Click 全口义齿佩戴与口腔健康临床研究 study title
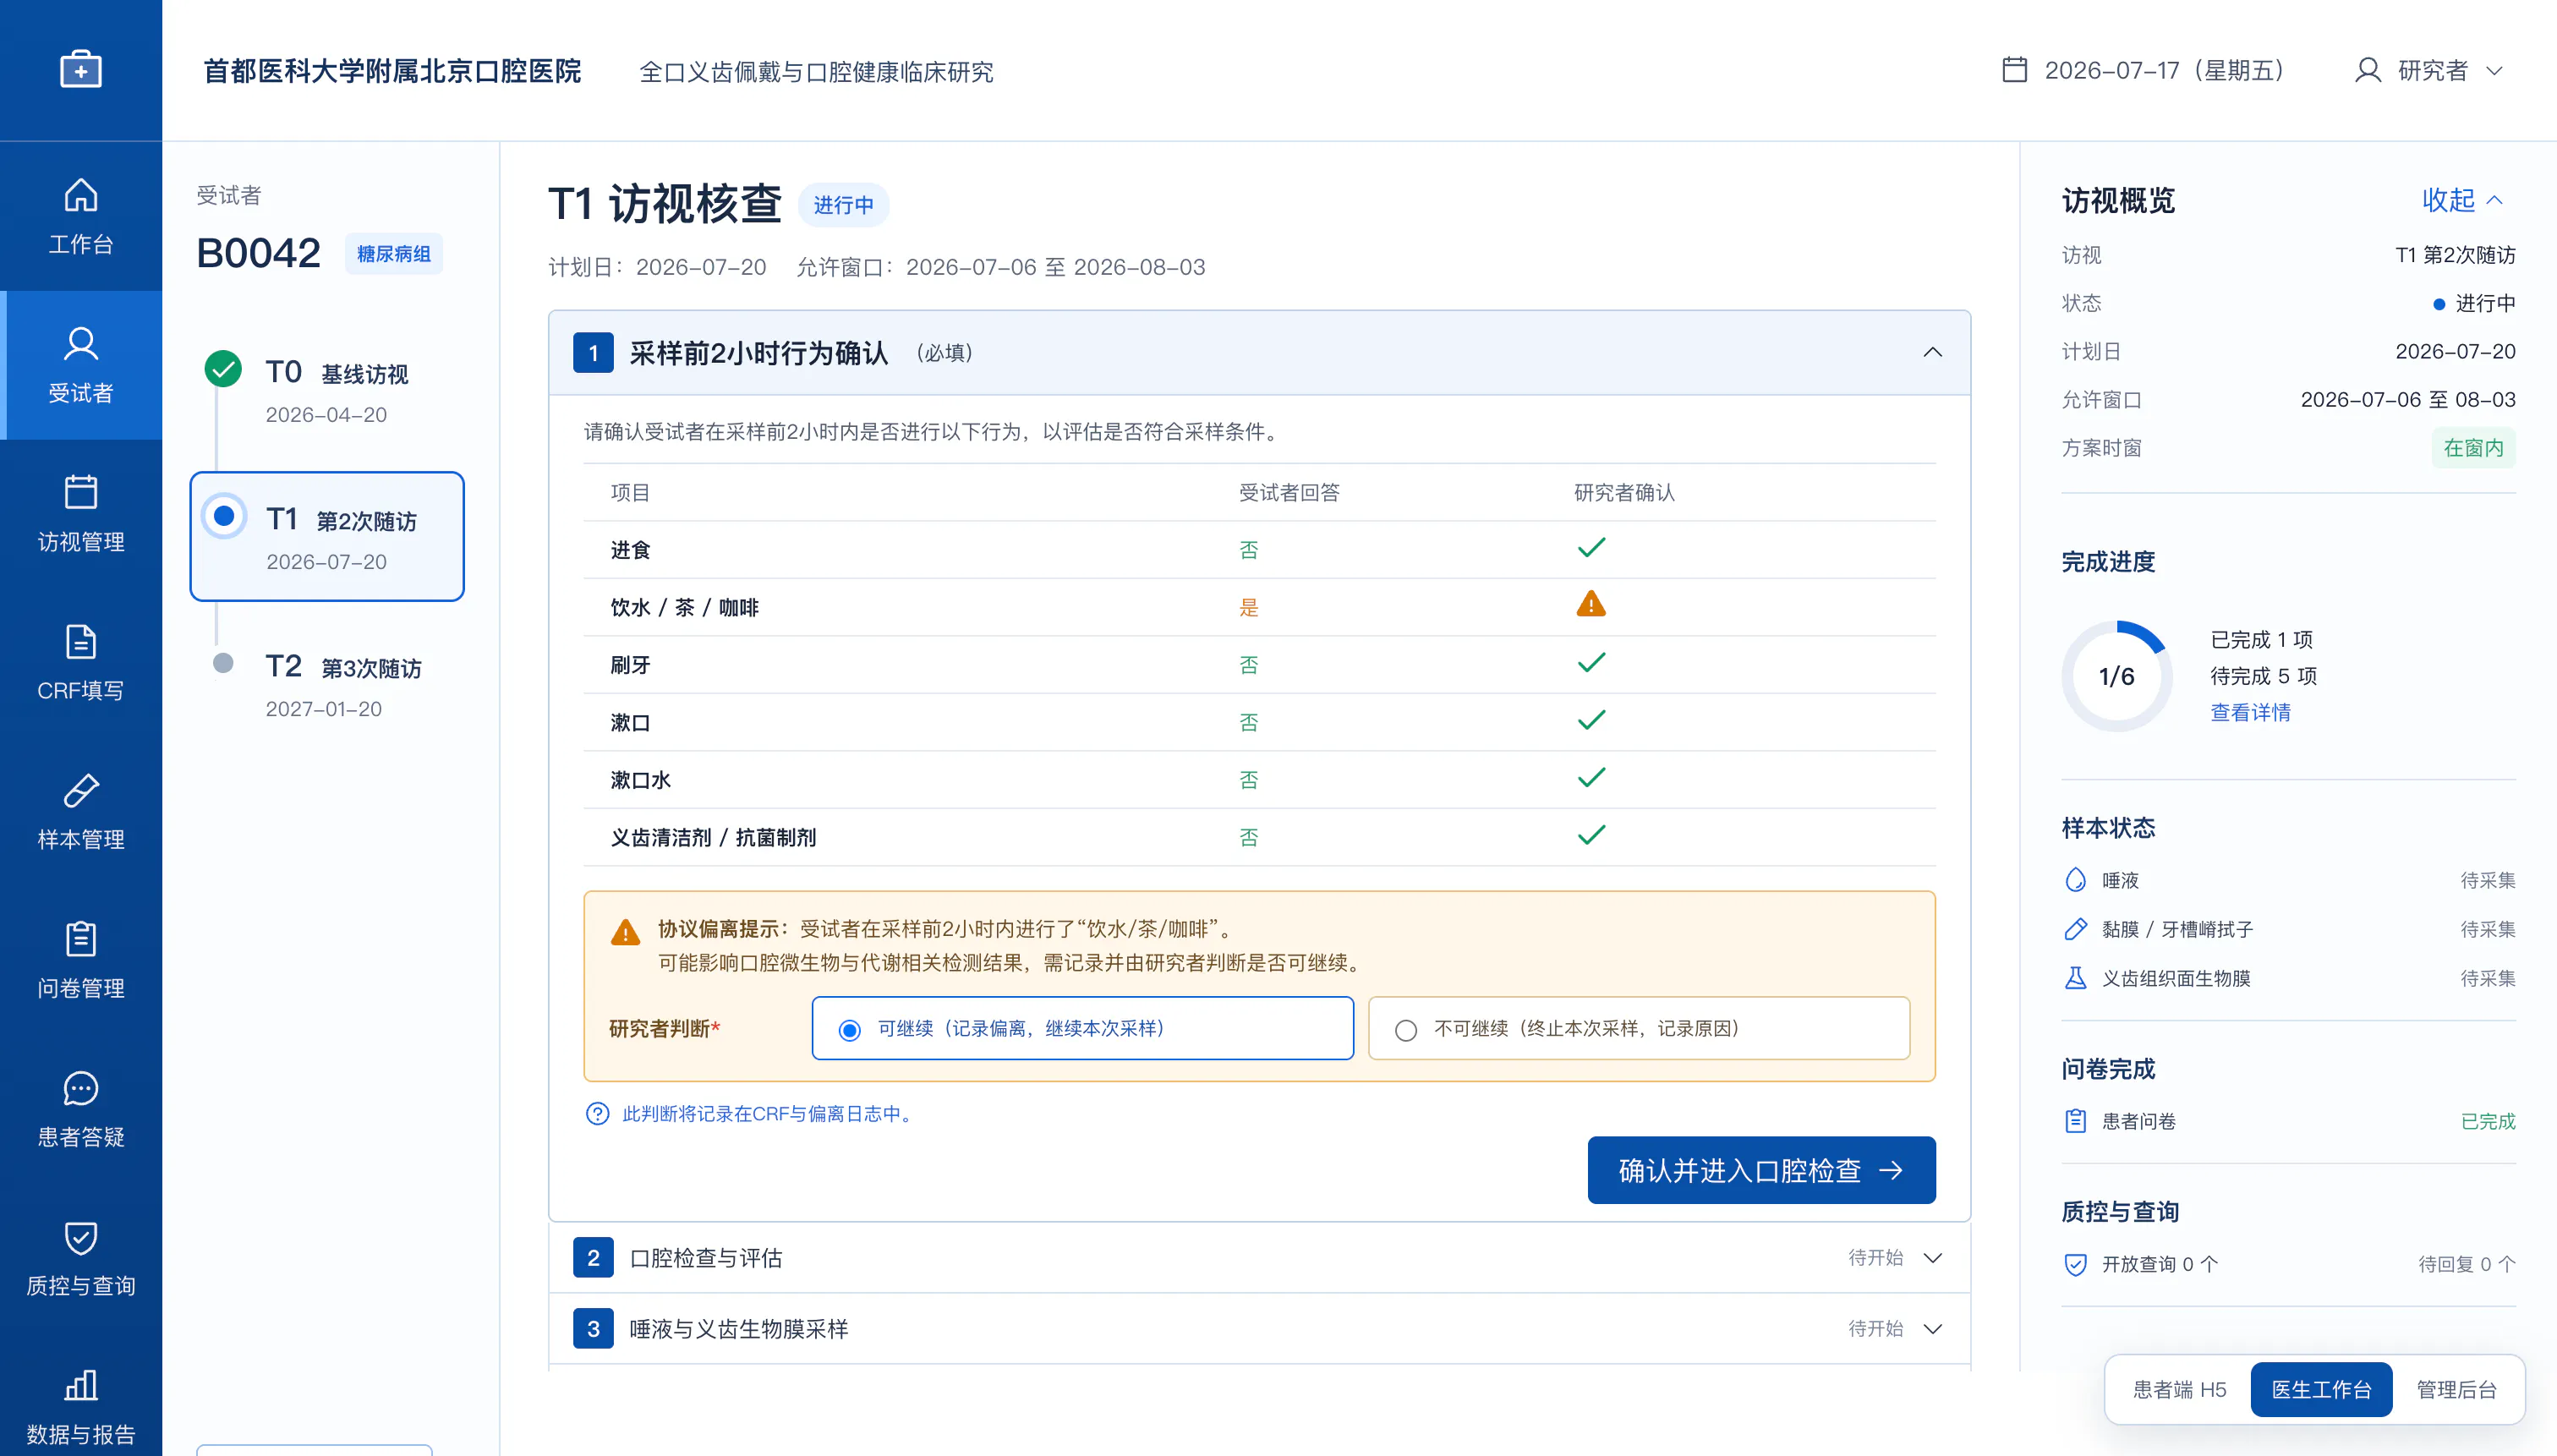 pos(816,72)
